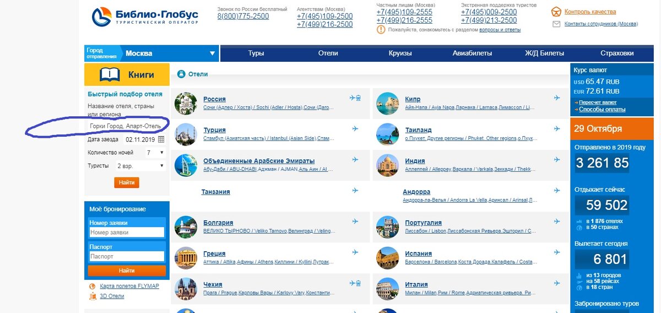Click the airplane icon in Турция row
The width and height of the screenshot is (661, 313).
(355, 129)
